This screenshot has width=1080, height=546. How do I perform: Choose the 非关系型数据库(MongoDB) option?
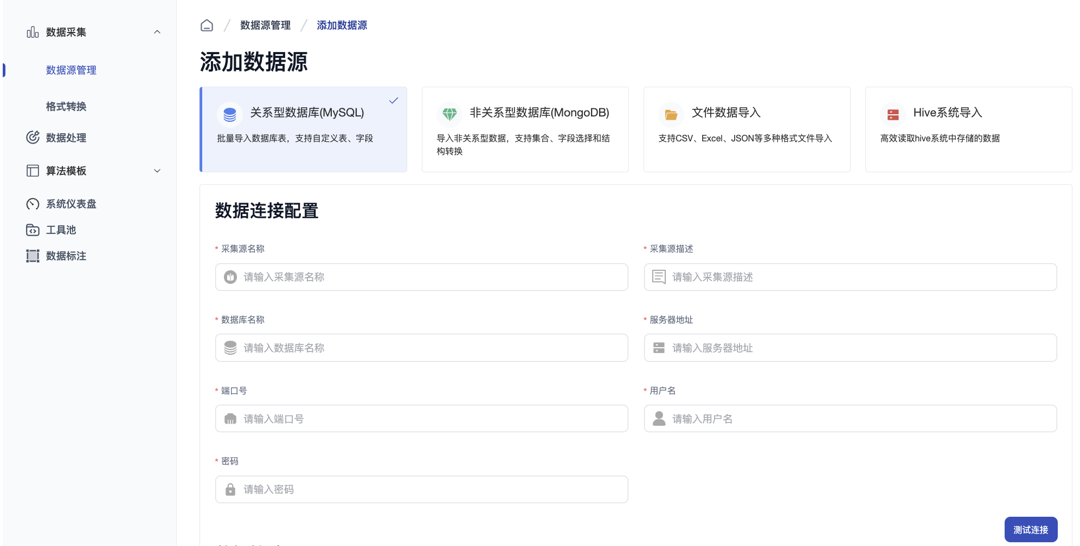[525, 129]
